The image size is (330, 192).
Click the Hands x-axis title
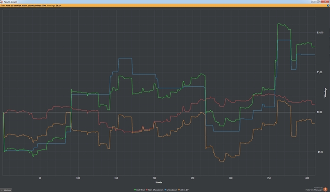point(159,182)
